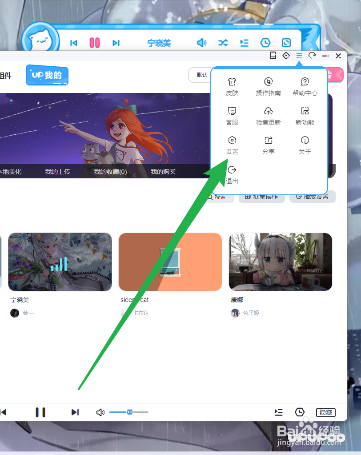Image resolution: width=361 pixels, height=455 pixels.
Task: Open the timer clock in the mini player
Action: (x=265, y=43)
